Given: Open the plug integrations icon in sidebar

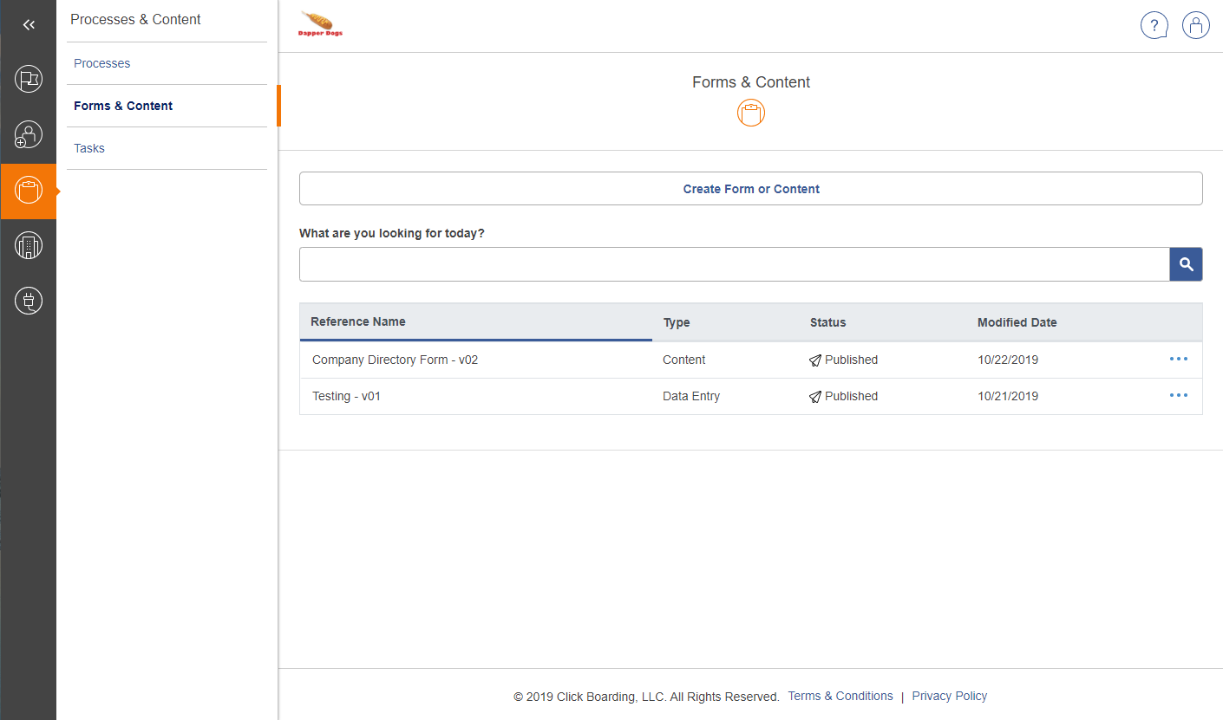Looking at the screenshot, I should point(29,301).
